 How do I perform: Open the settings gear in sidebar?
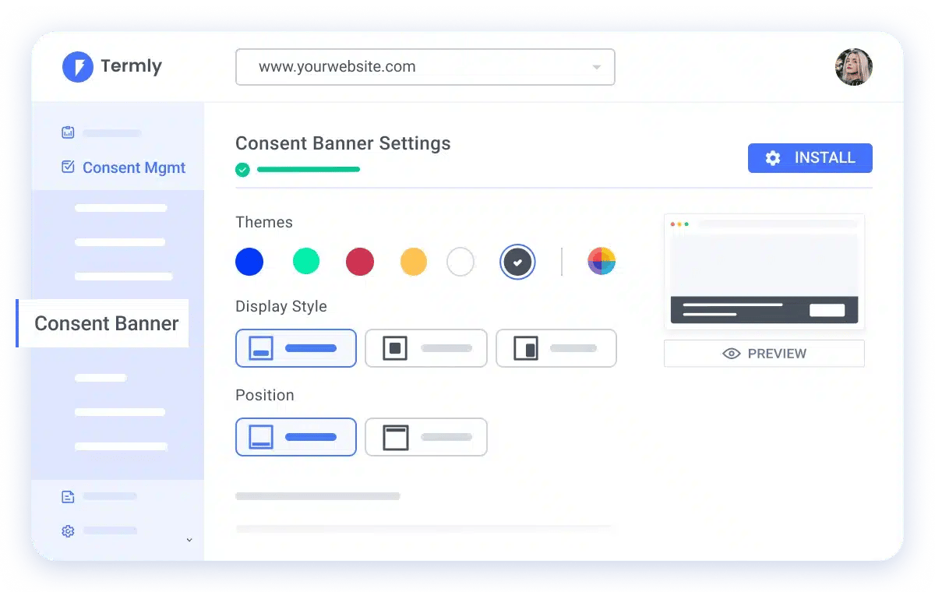[68, 531]
